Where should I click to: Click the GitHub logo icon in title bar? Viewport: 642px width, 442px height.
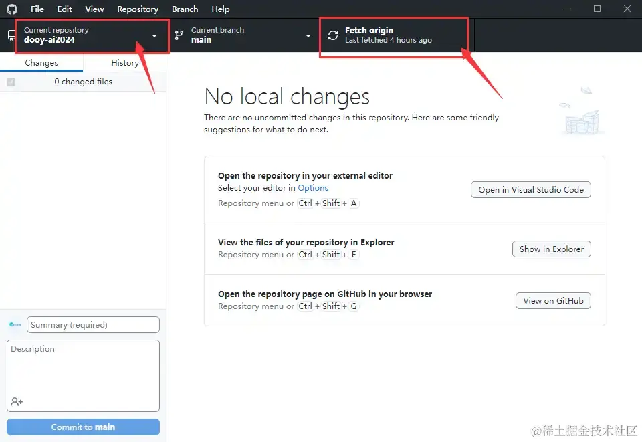(x=12, y=9)
